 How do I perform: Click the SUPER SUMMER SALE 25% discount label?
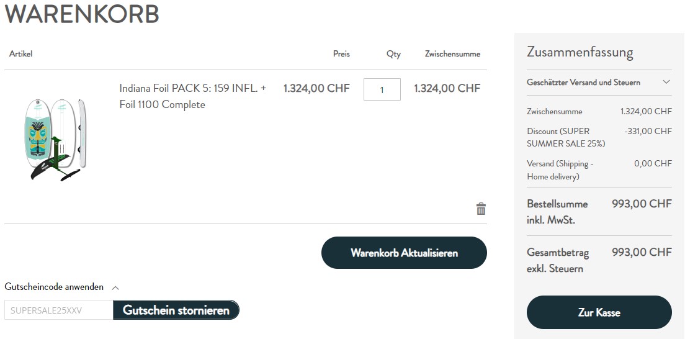pos(566,137)
